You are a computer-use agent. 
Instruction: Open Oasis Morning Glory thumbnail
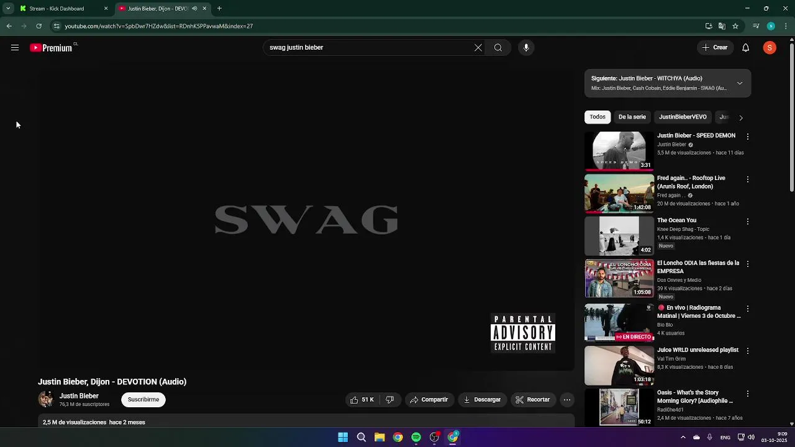coord(619,407)
